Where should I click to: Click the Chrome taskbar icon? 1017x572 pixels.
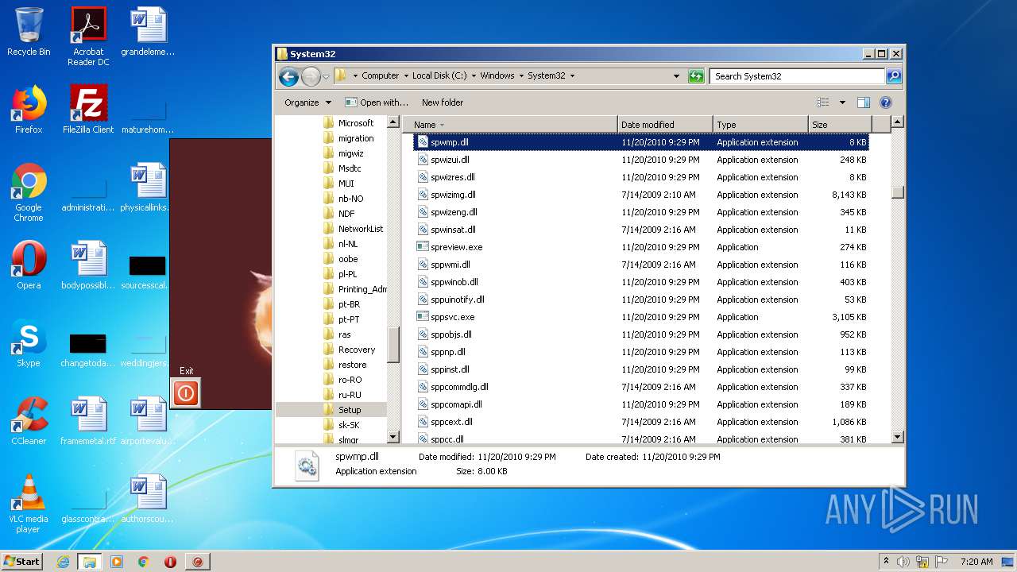(143, 562)
